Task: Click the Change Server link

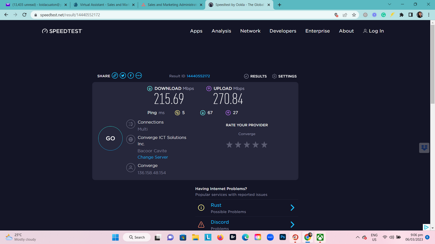Action: pyautogui.click(x=153, y=157)
